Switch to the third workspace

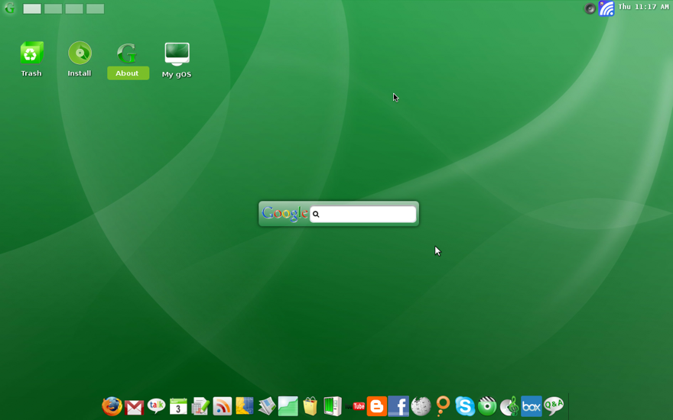click(x=74, y=8)
